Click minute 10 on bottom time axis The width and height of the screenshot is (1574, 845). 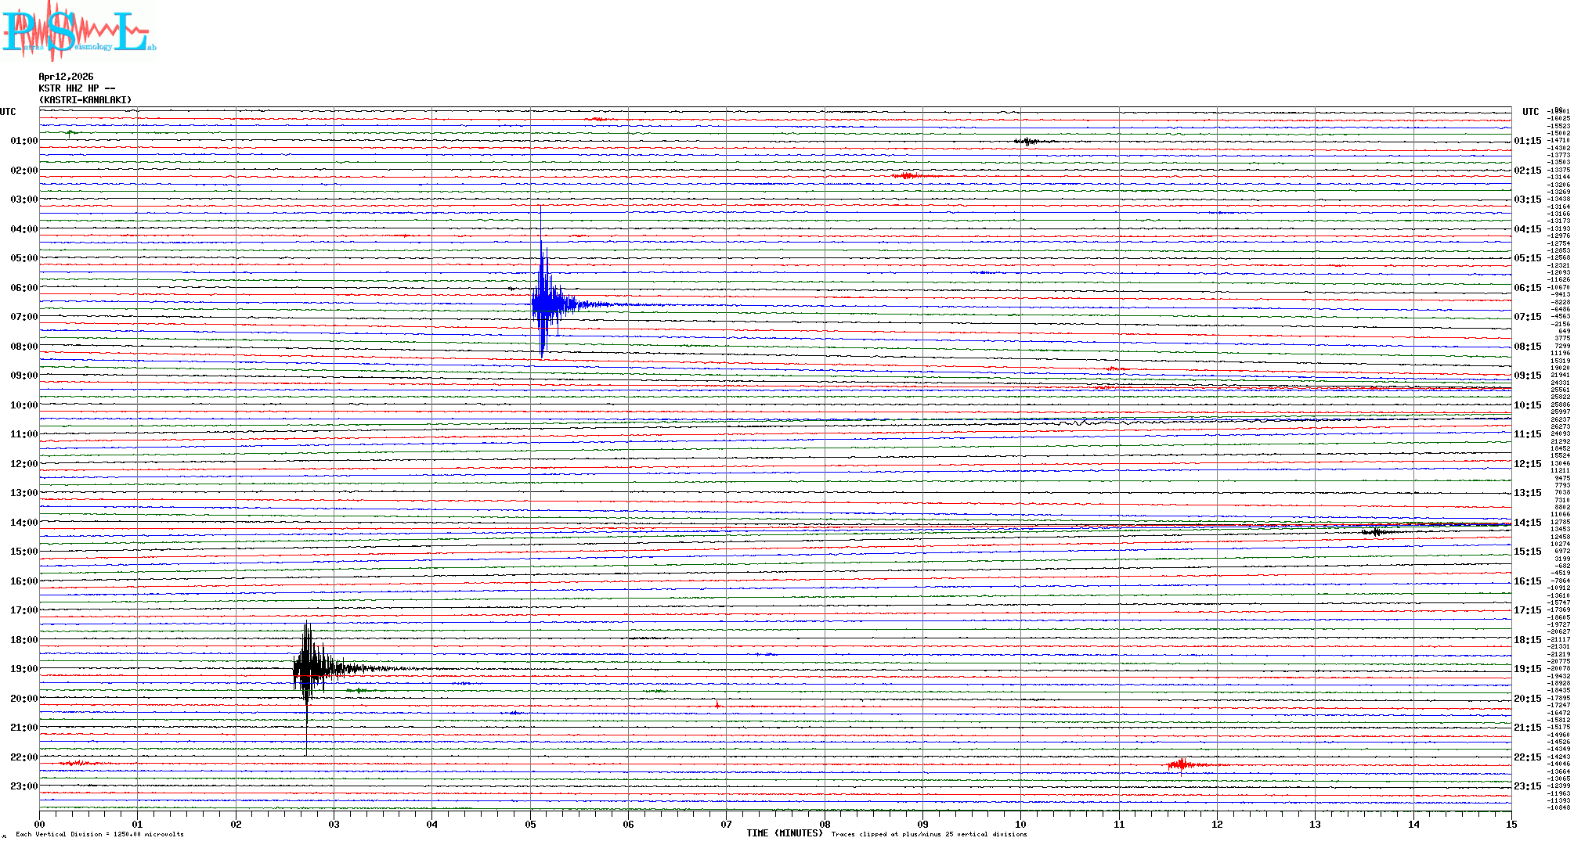click(x=1020, y=824)
